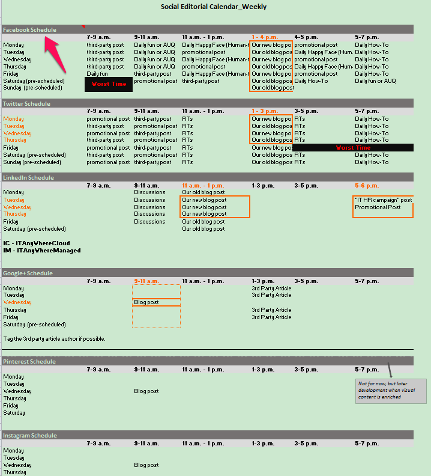The image size is (431, 476).
Task: Select Twitter Sunday 'Daily How-To' cell
Action: [x=372, y=162]
